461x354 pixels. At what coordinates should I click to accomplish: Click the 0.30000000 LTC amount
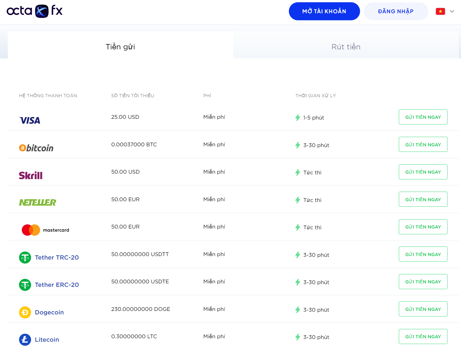point(134,336)
